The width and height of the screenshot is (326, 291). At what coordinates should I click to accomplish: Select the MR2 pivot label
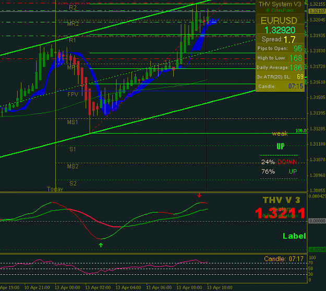point(73,24)
